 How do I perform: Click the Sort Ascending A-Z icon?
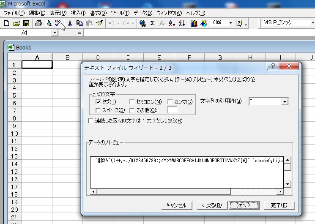tap(172, 23)
